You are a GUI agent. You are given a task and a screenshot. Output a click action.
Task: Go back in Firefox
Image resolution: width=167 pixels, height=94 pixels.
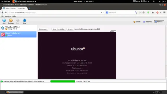click(x=2, y=13)
